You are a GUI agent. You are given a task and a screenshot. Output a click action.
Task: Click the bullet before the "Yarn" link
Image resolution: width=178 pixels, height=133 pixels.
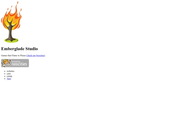(x=5, y=79)
